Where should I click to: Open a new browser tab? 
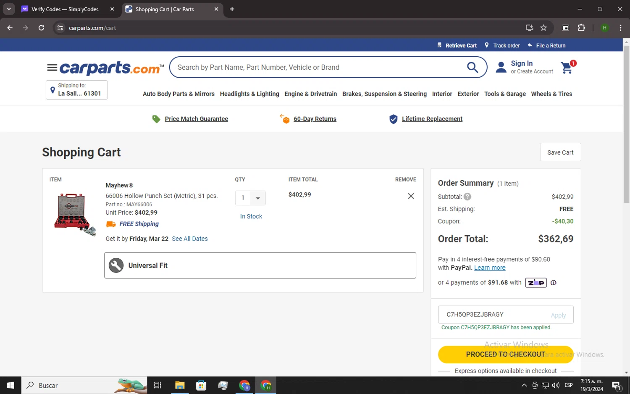(x=232, y=9)
